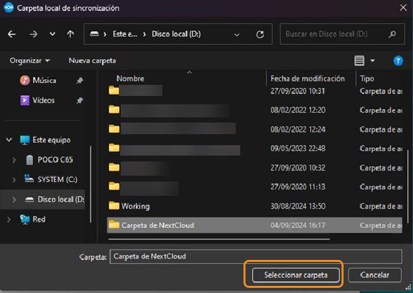The width and height of the screenshot is (413, 293).
Task: Open Vídeos from the sidebar
Action: [44, 100]
